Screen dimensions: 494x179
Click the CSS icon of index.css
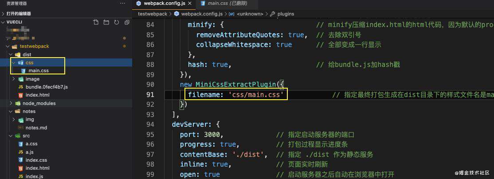[20, 160]
